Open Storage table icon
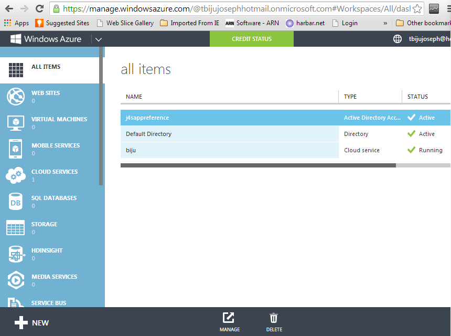 pos(16,228)
